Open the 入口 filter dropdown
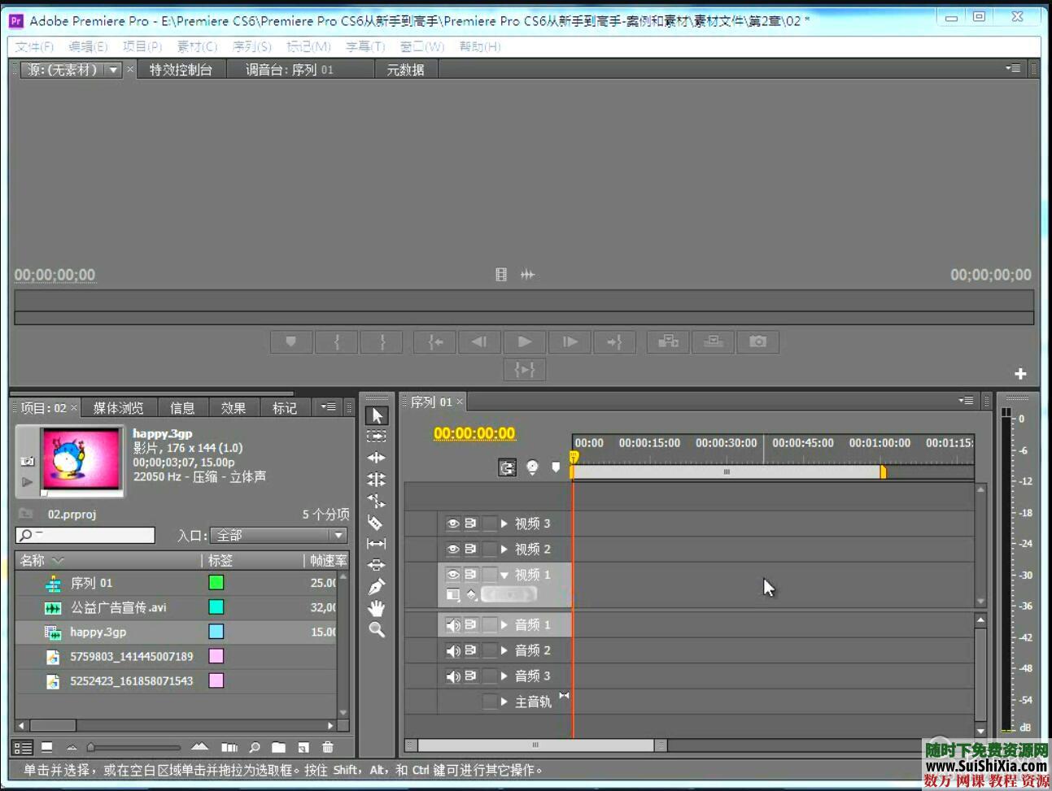 tap(338, 535)
